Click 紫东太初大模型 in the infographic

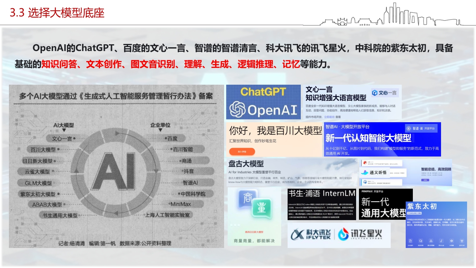pyautogui.click(x=37, y=194)
